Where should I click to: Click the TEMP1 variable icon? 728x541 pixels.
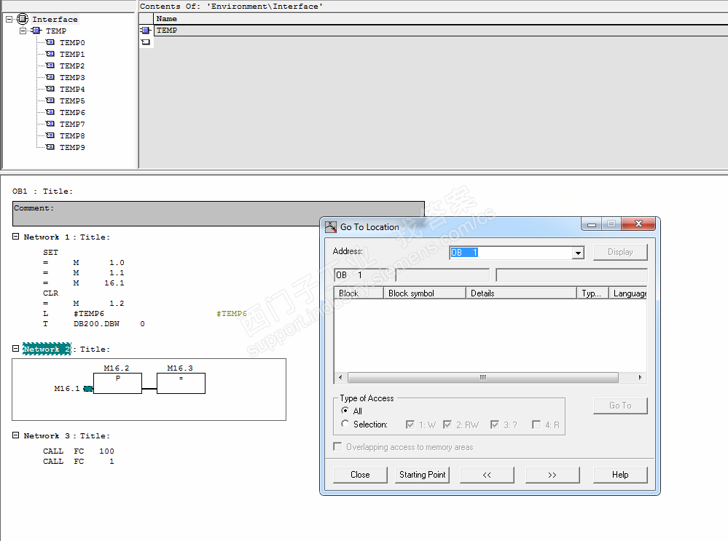pyautogui.click(x=50, y=54)
